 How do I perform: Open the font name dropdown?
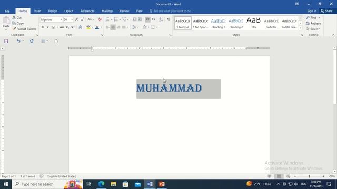61,20
